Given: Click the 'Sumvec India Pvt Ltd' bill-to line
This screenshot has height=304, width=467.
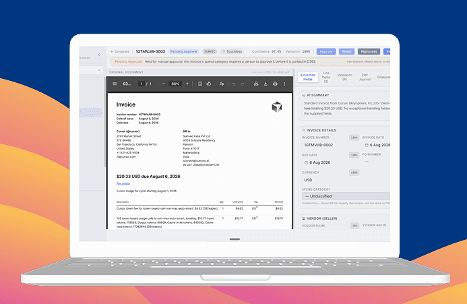Looking at the screenshot, I should click(197, 136).
